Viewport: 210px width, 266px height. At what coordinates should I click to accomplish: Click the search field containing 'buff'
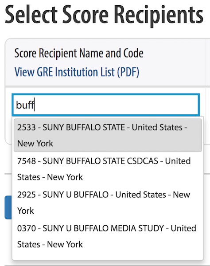tap(105, 105)
